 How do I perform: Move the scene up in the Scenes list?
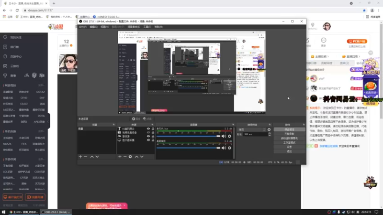pyautogui.click(x=92, y=157)
